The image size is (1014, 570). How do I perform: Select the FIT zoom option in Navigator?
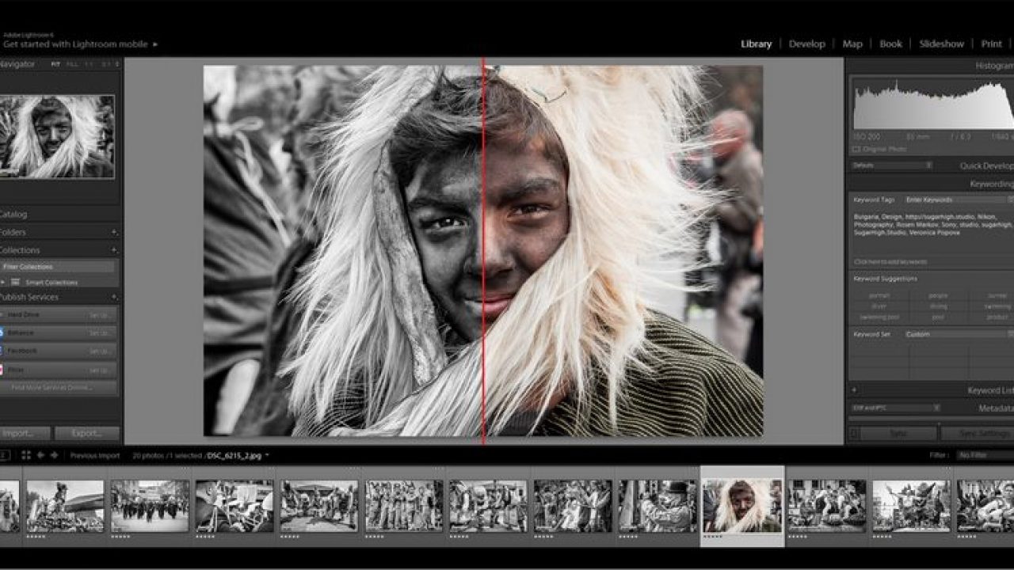point(55,64)
